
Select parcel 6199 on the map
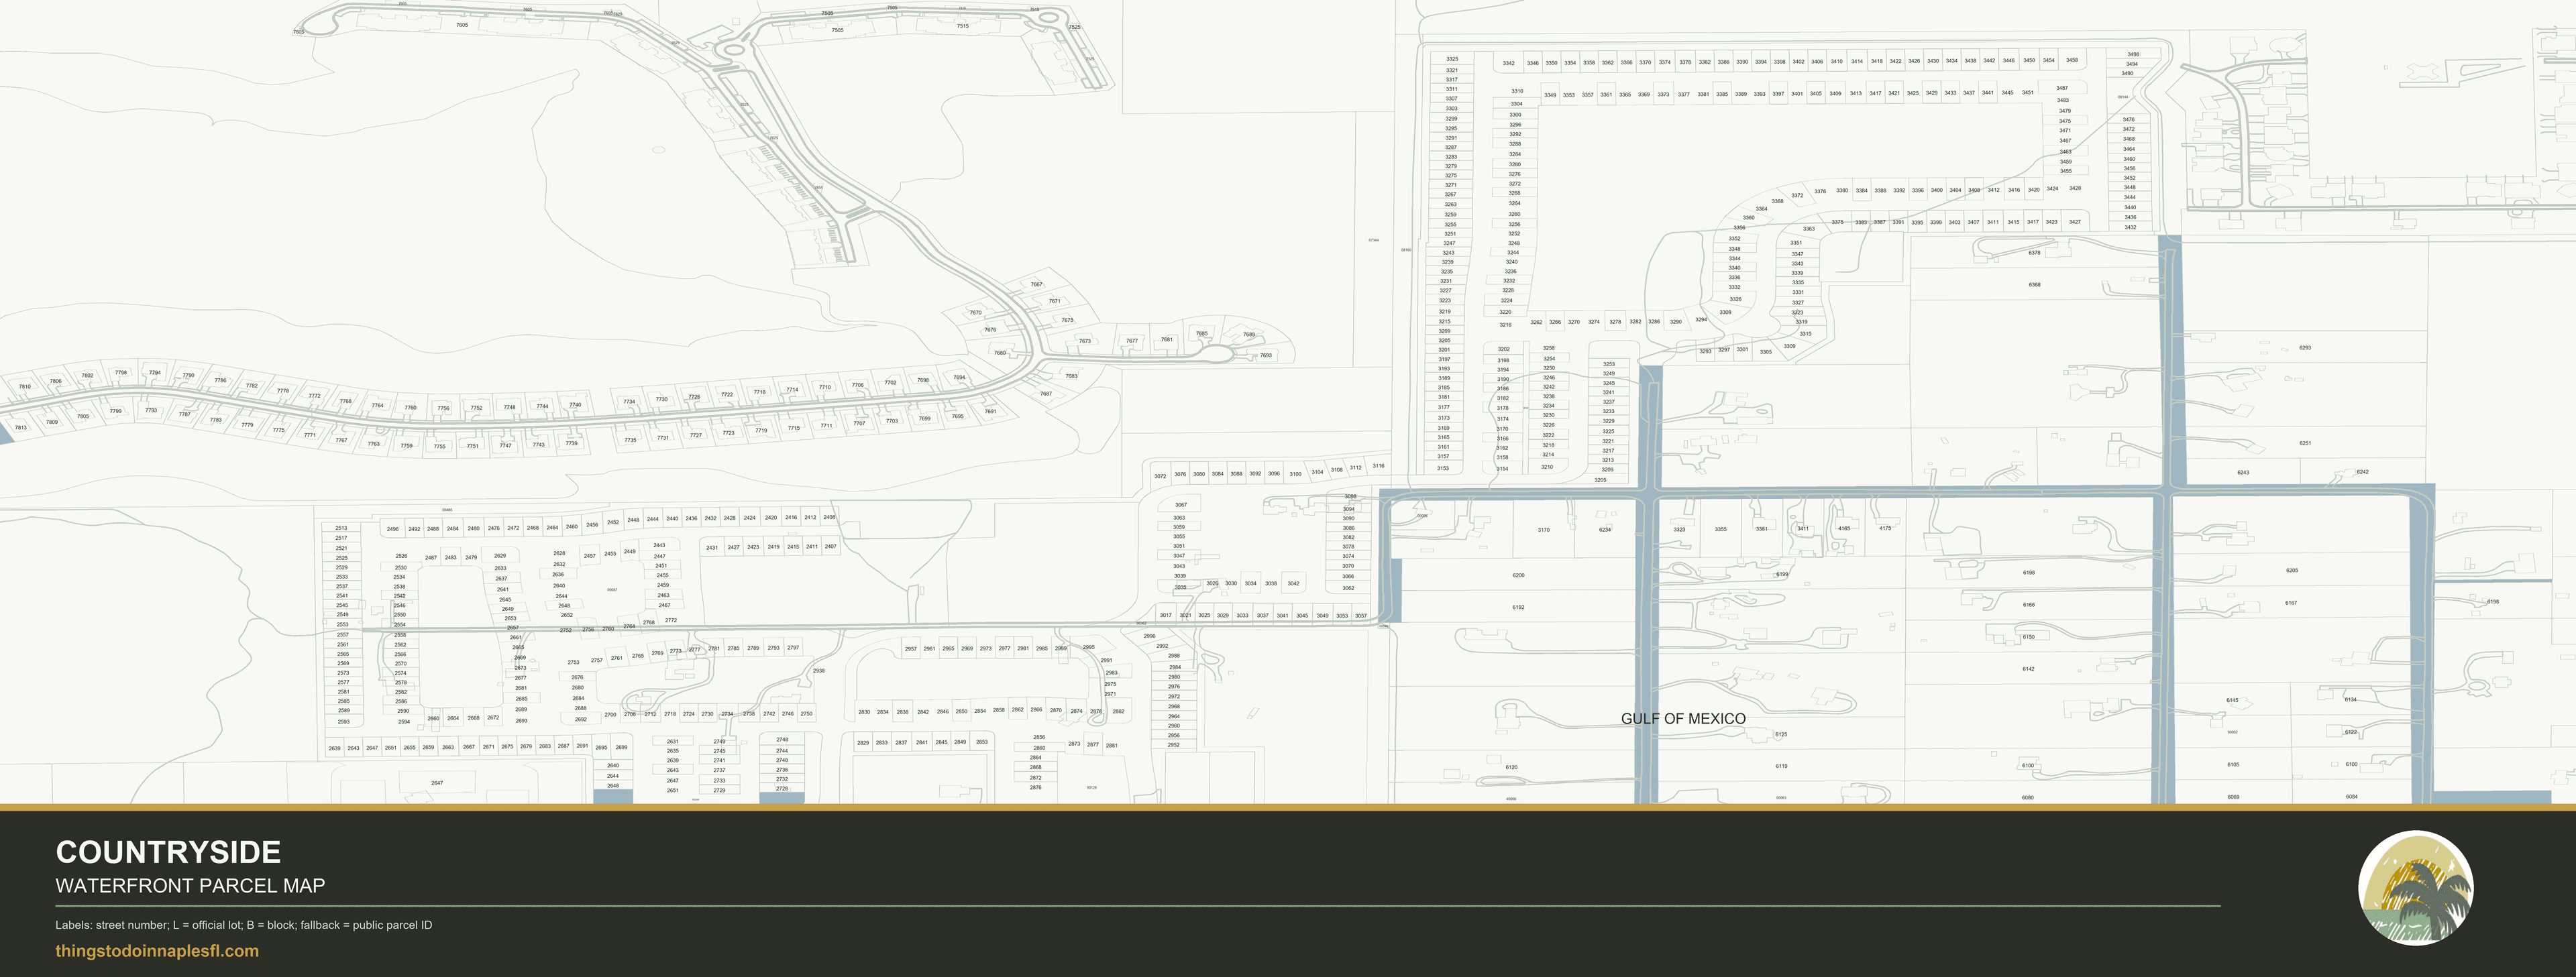coord(1781,575)
